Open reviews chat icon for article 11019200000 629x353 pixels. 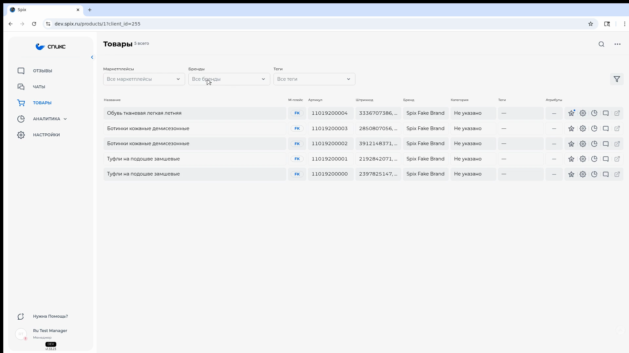pos(606,174)
